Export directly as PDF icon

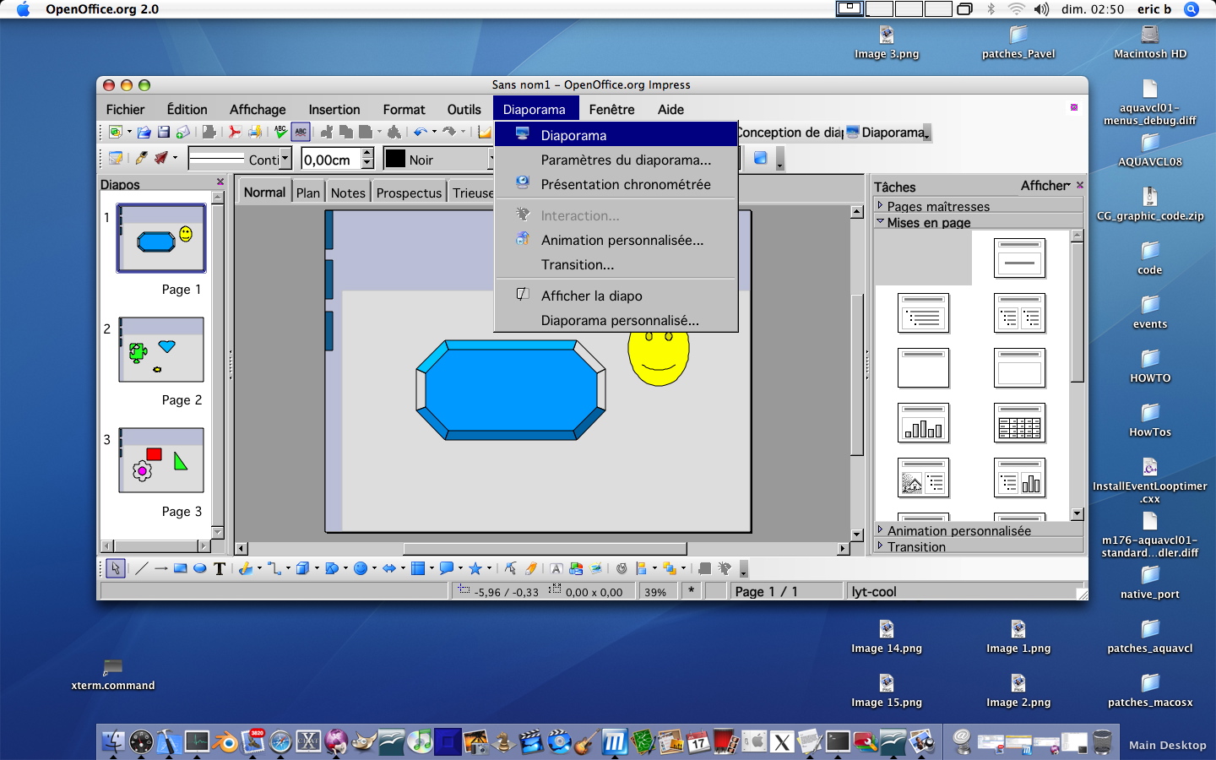tap(235, 133)
